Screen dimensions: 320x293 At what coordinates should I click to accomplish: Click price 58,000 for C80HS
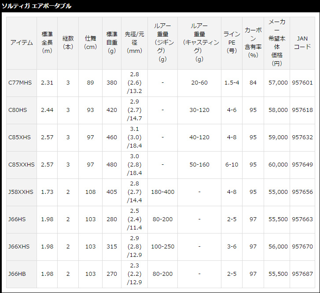(x=278, y=110)
